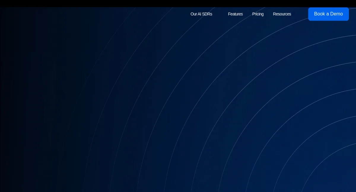Screen dimensions: 356x192
Task: Open the Pricing page
Action: point(258,14)
